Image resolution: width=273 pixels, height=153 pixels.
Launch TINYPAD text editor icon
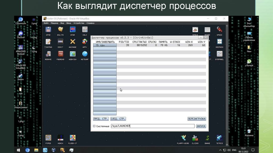point(48,42)
